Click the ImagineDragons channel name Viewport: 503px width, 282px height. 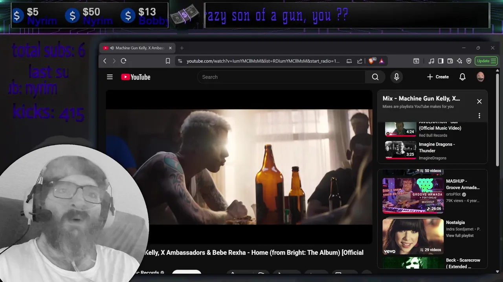pyautogui.click(x=433, y=158)
